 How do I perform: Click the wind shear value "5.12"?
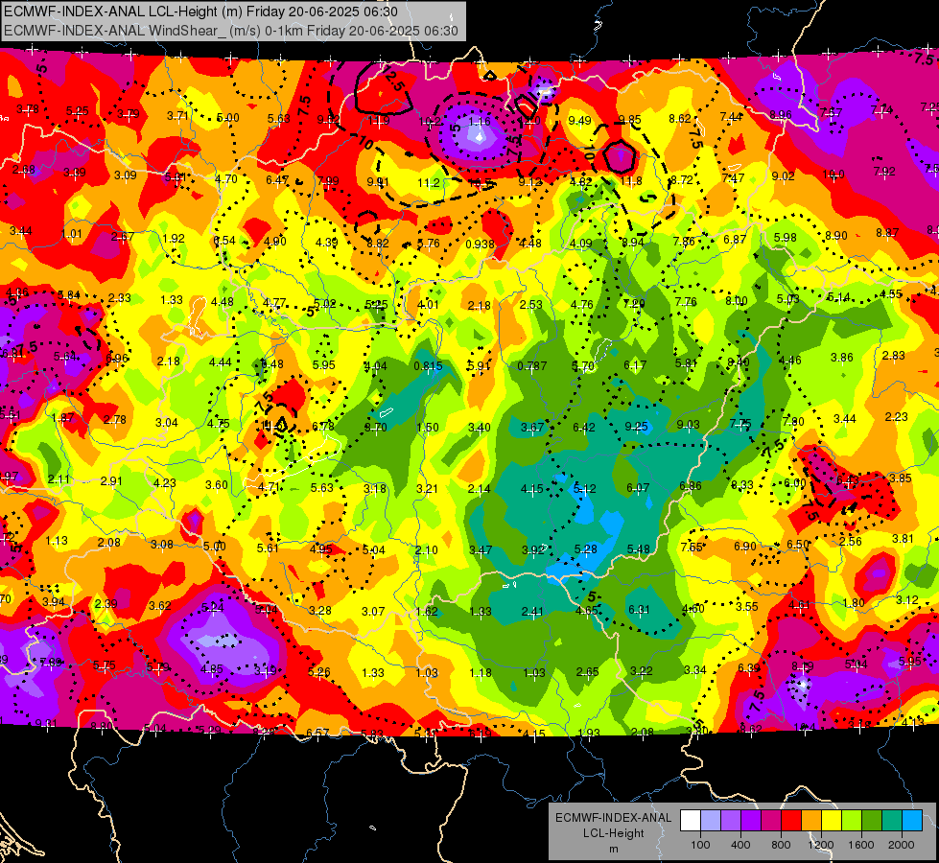pos(585,489)
